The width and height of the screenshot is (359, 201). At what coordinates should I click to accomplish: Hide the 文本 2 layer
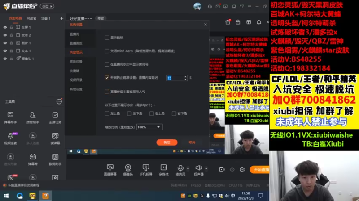(5, 35)
